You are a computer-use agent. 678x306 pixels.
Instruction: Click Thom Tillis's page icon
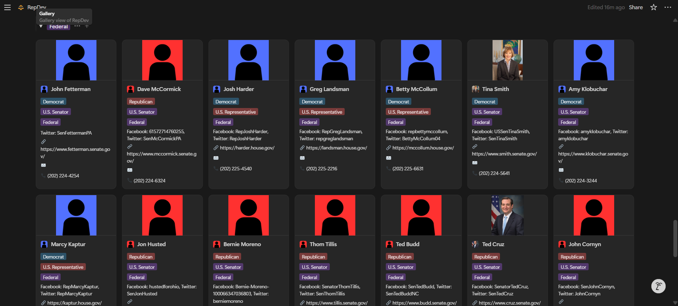(x=303, y=244)
